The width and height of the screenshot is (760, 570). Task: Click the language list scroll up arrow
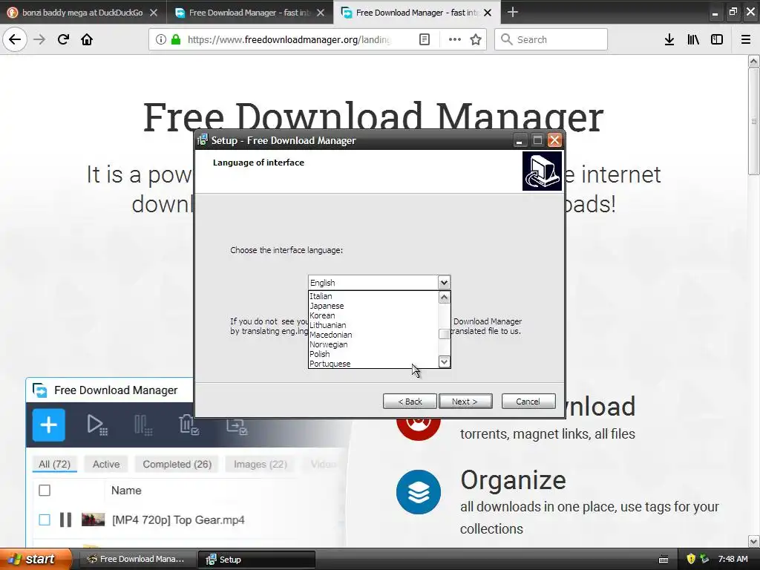[444, 297]
